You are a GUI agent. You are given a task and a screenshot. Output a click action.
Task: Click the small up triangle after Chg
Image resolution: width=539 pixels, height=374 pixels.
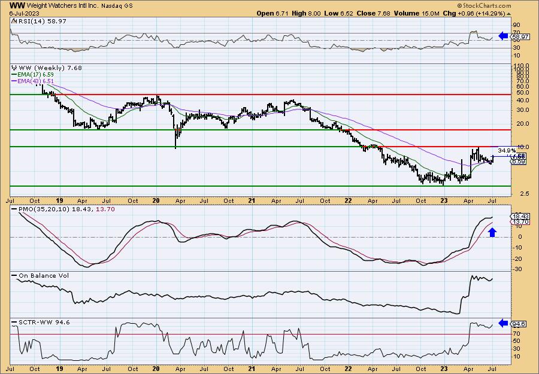[x=508, y=14]
